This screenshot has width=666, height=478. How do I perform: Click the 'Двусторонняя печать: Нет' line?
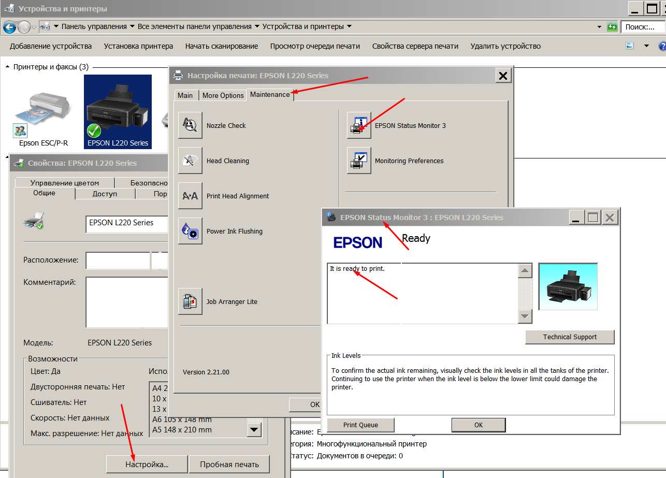(x=78, y=387)
